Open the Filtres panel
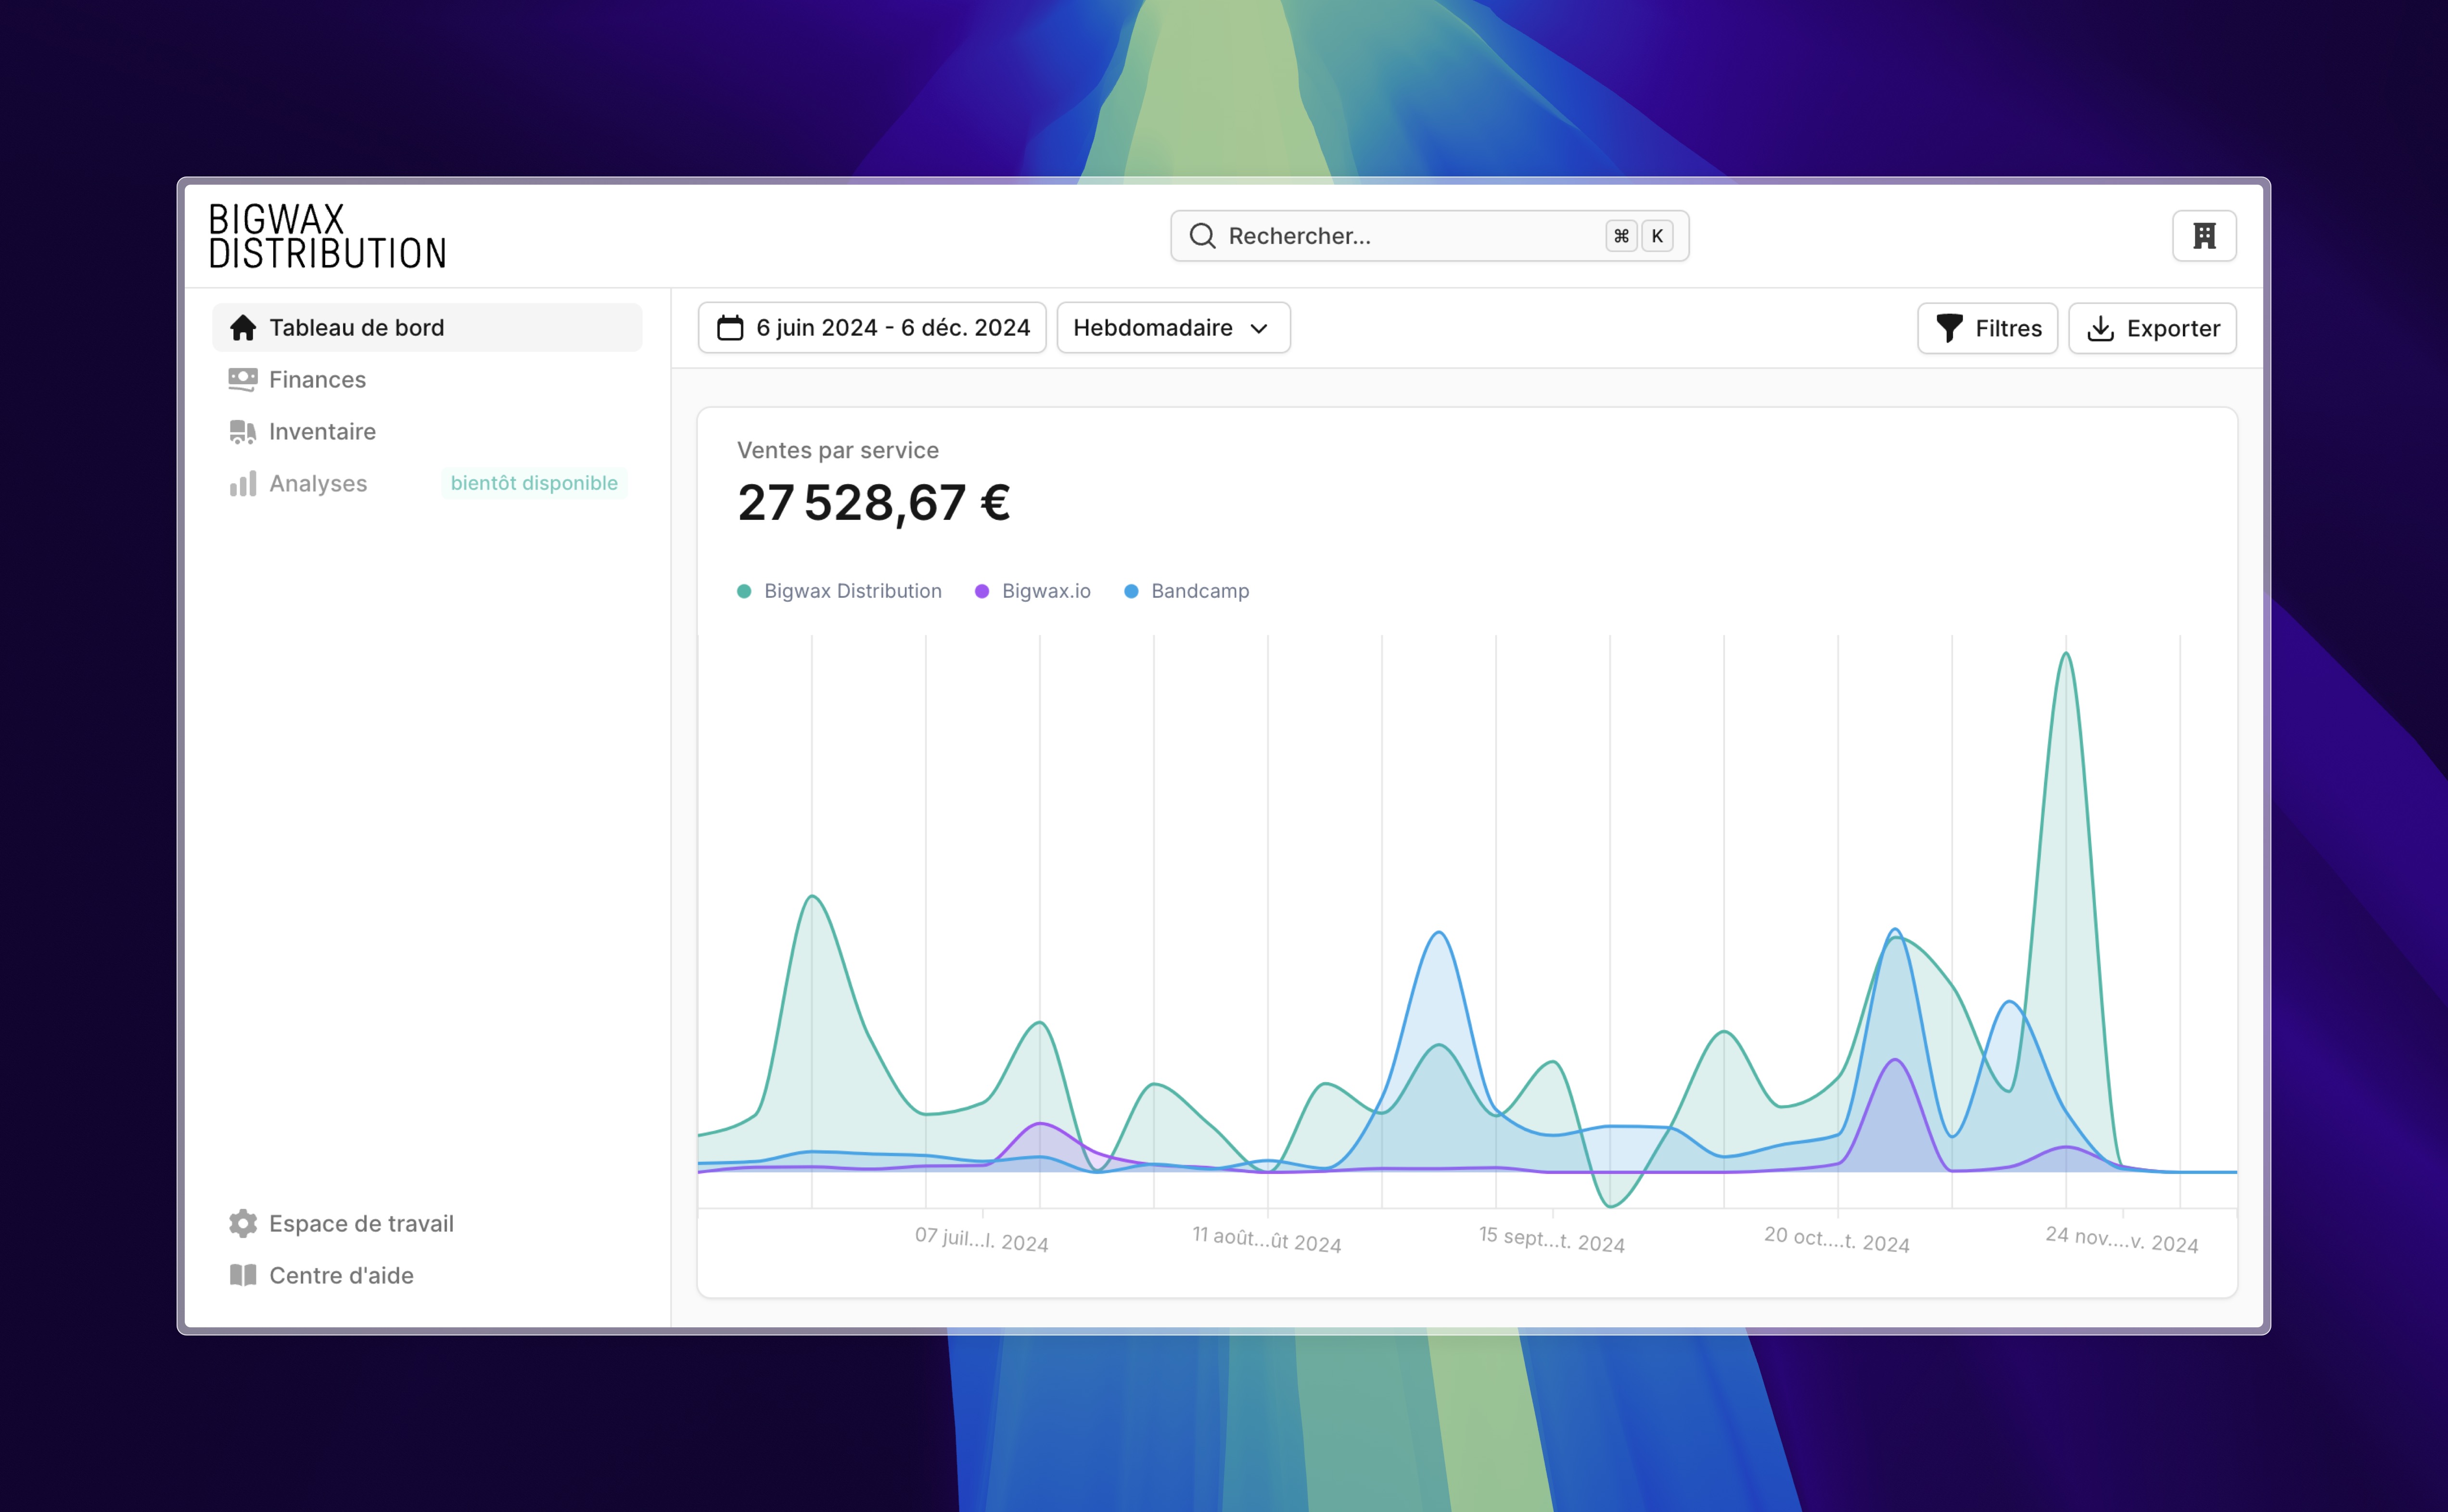The height and width of the screenshot is (1512, 2448). (x=1986, y=328)
